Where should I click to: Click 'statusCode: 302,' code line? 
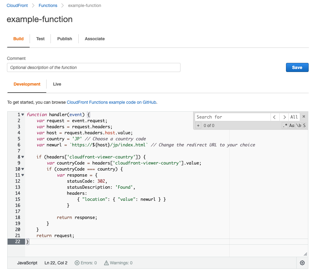point(87,181)
